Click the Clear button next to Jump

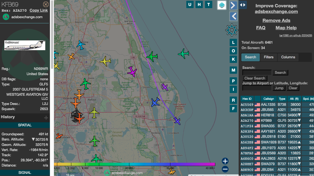293,88
